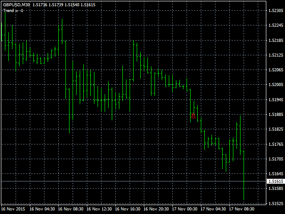The image size is (285, 214).
Task: Click price scale value 1.52065
Action: (276, 70)
